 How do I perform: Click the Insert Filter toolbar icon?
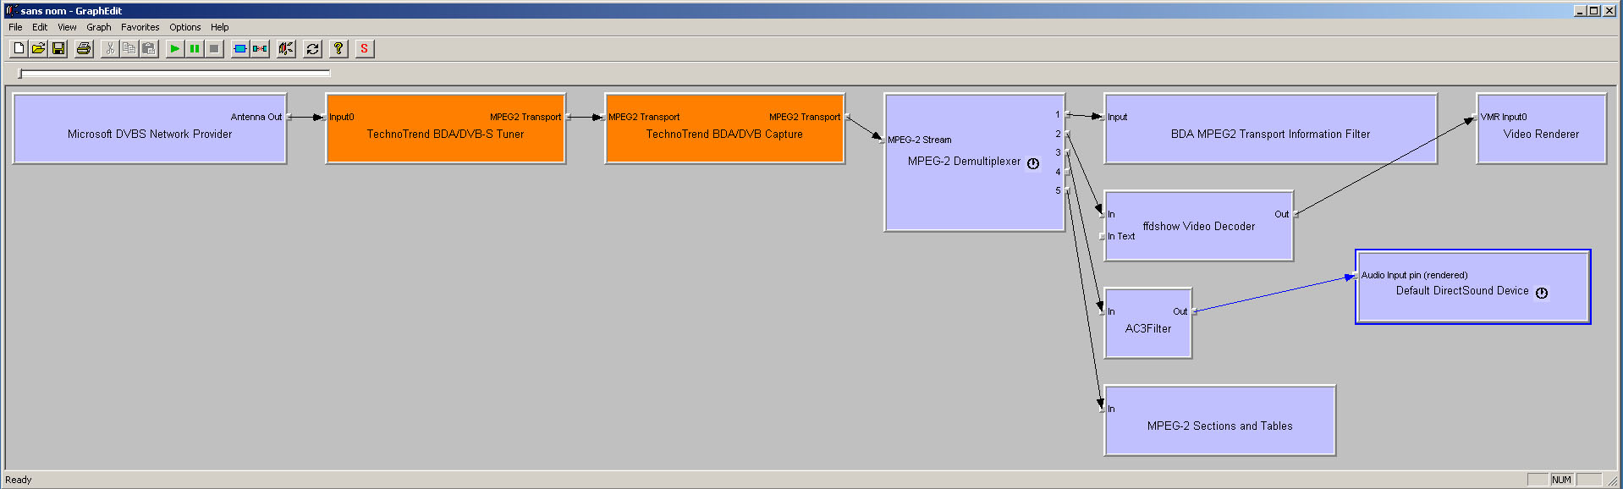coord(240,49)
